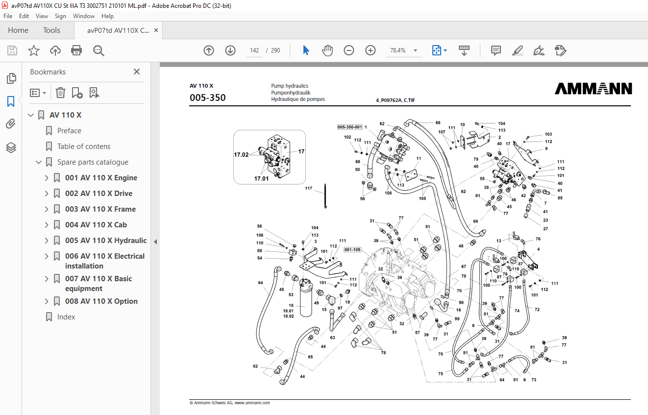Open the layers panel icon
Screen dimensions: 648x415
11,147
